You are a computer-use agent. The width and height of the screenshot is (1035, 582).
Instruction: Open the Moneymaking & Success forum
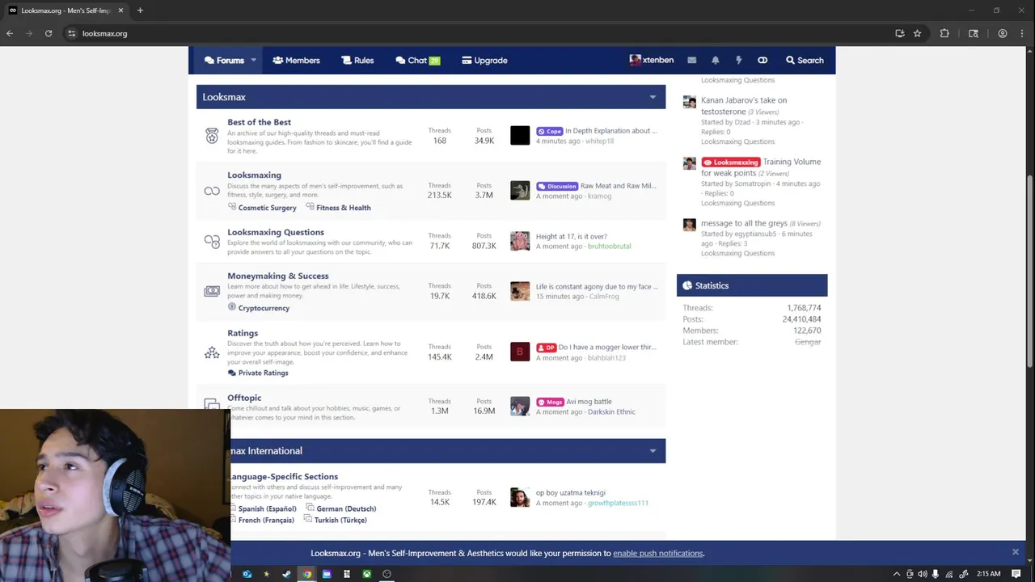(278, 276)
